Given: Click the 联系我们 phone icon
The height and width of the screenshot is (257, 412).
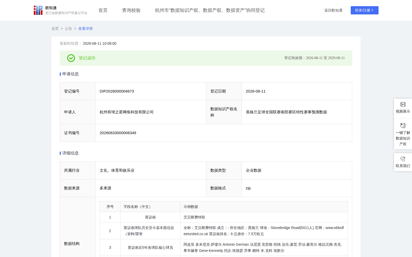Looking at the screenshot, I should click(x=403, y=159).
